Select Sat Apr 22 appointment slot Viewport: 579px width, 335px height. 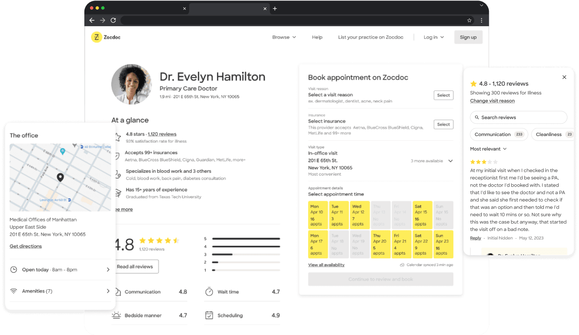point(423,245)
